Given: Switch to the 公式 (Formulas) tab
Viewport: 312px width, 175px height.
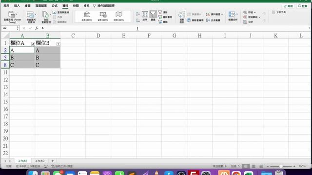Looking at the screenshot, I should click(55, 6).
